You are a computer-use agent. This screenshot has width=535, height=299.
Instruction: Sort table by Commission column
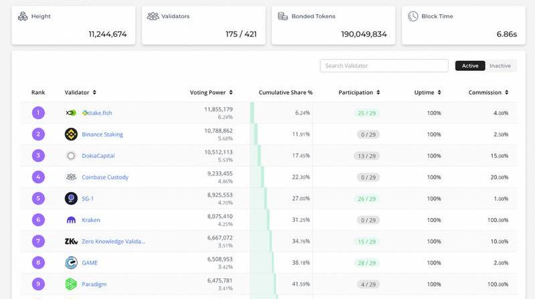[x=488, y=92]
